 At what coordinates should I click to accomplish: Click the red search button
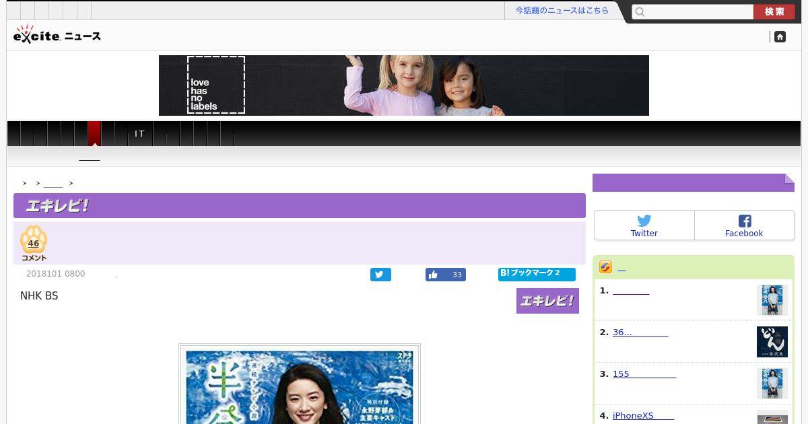[x=774, y=12]
